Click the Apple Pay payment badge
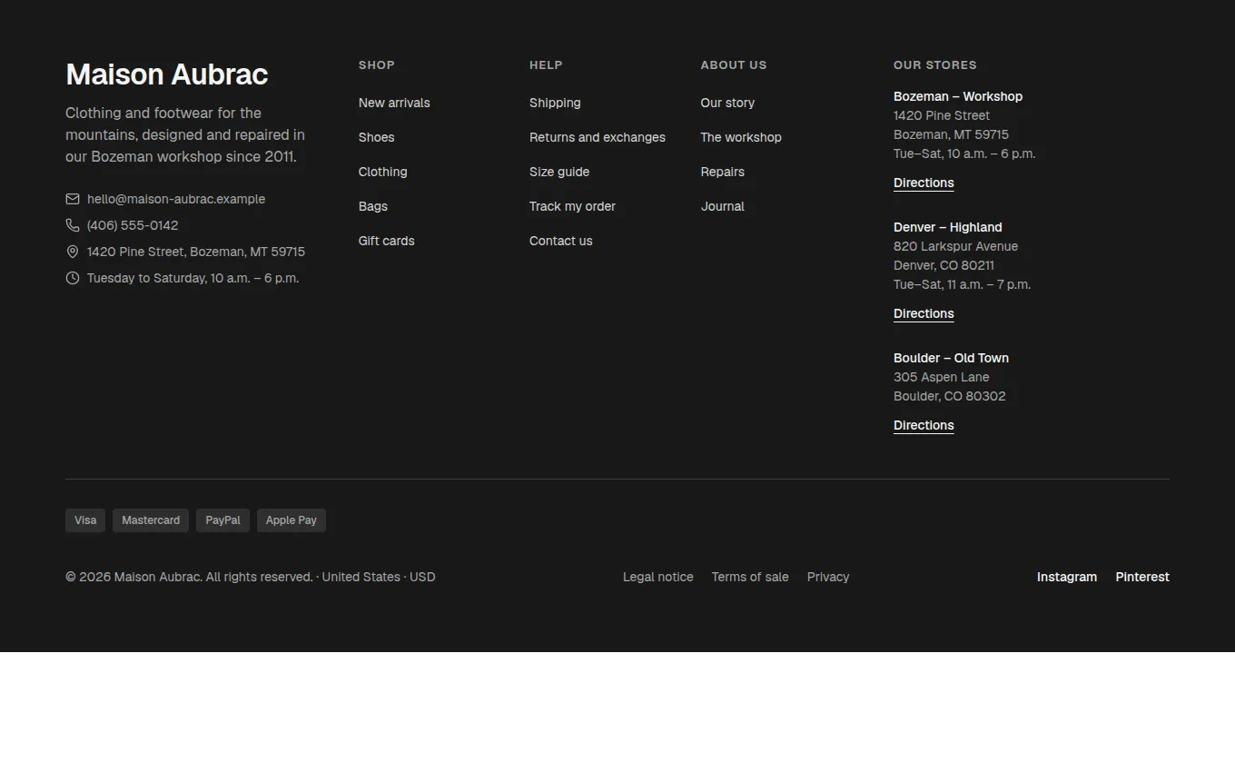The image size is (1235, 772). point(291,520)
